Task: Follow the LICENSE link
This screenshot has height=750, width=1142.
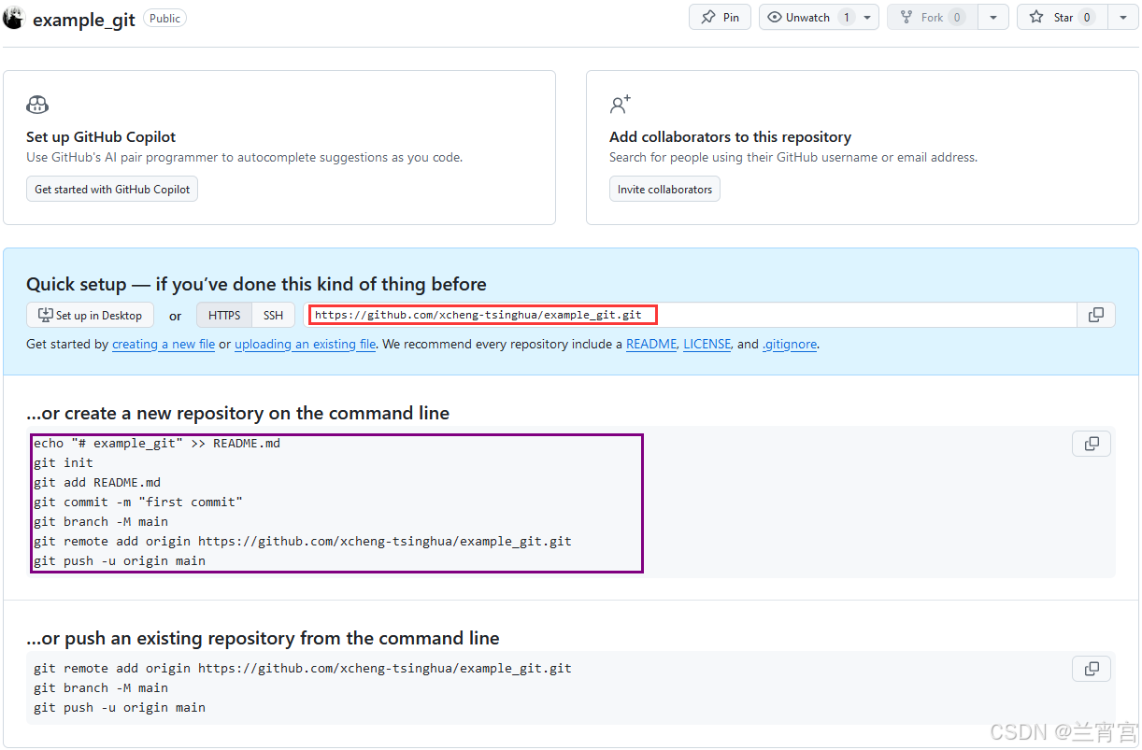Action: point(707,344)
